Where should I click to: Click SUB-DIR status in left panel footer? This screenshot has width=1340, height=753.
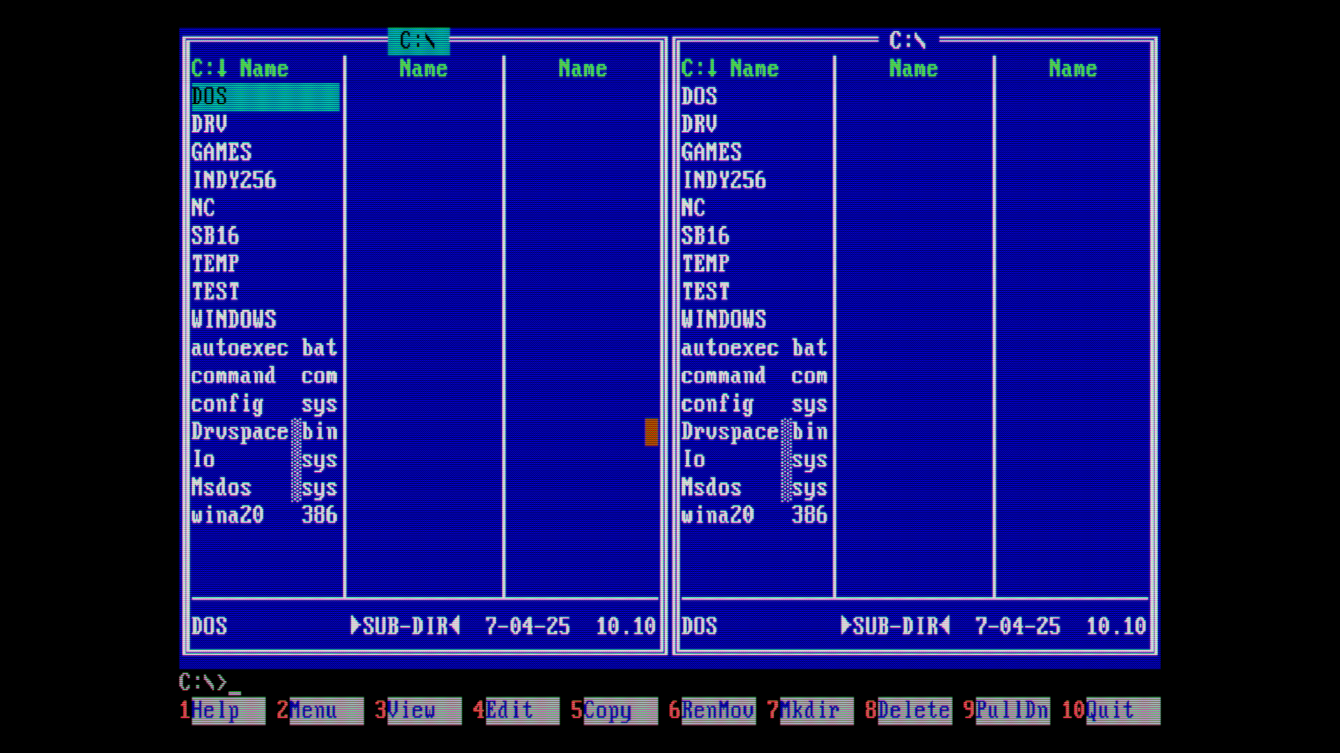tap(405, 626)
